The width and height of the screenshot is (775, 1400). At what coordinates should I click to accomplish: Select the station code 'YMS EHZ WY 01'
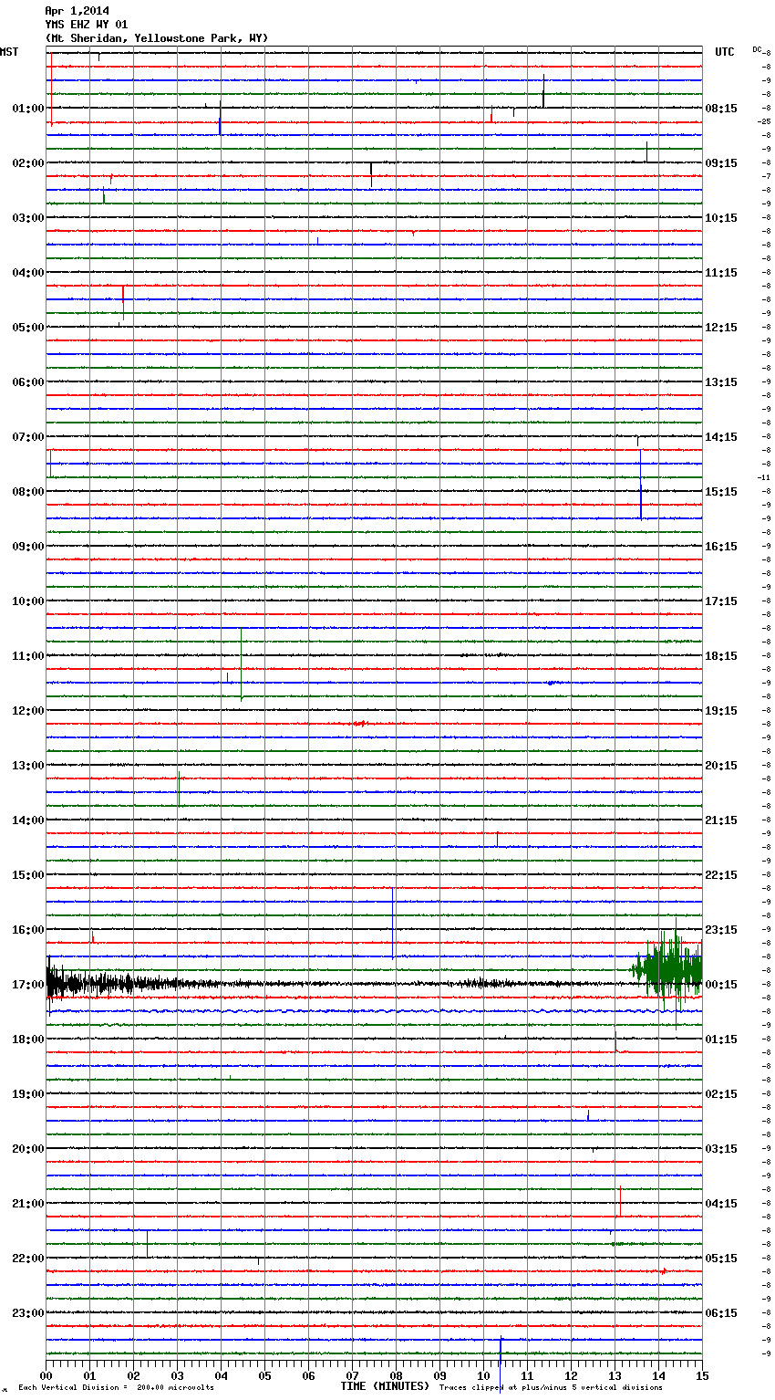click(87, 25)
